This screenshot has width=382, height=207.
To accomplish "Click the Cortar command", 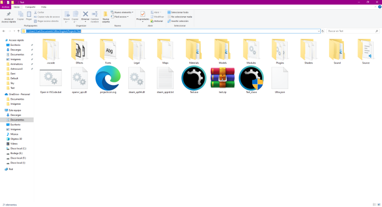I will point(39,12).
